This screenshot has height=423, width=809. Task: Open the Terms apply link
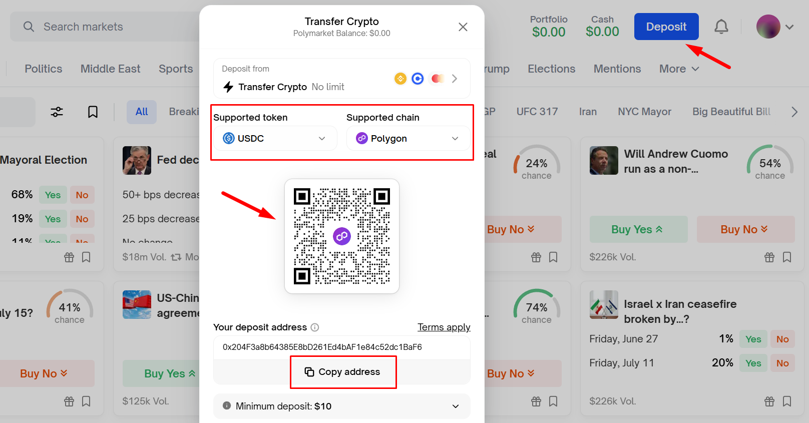pos(444,327)
